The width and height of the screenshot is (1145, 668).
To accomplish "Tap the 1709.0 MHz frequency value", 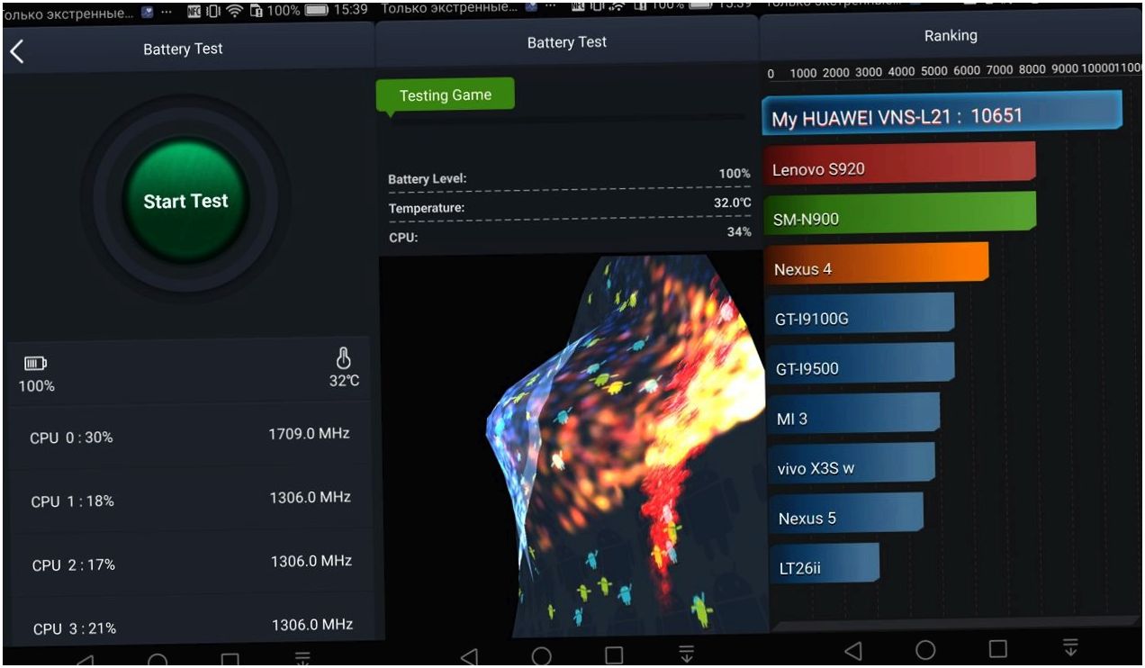I will 309,434.
